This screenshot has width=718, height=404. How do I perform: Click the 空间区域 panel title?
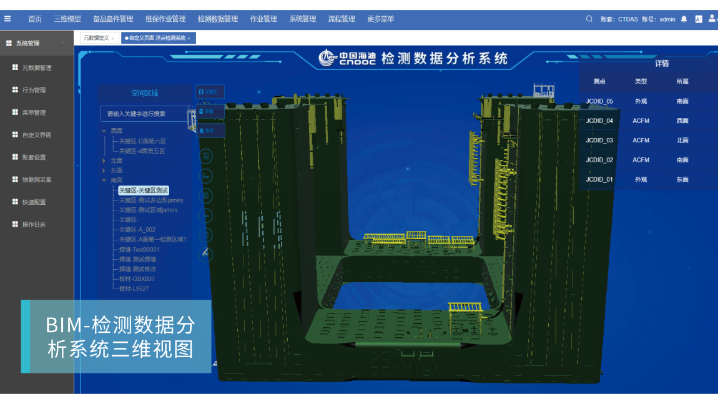click(x=145, y=93)
